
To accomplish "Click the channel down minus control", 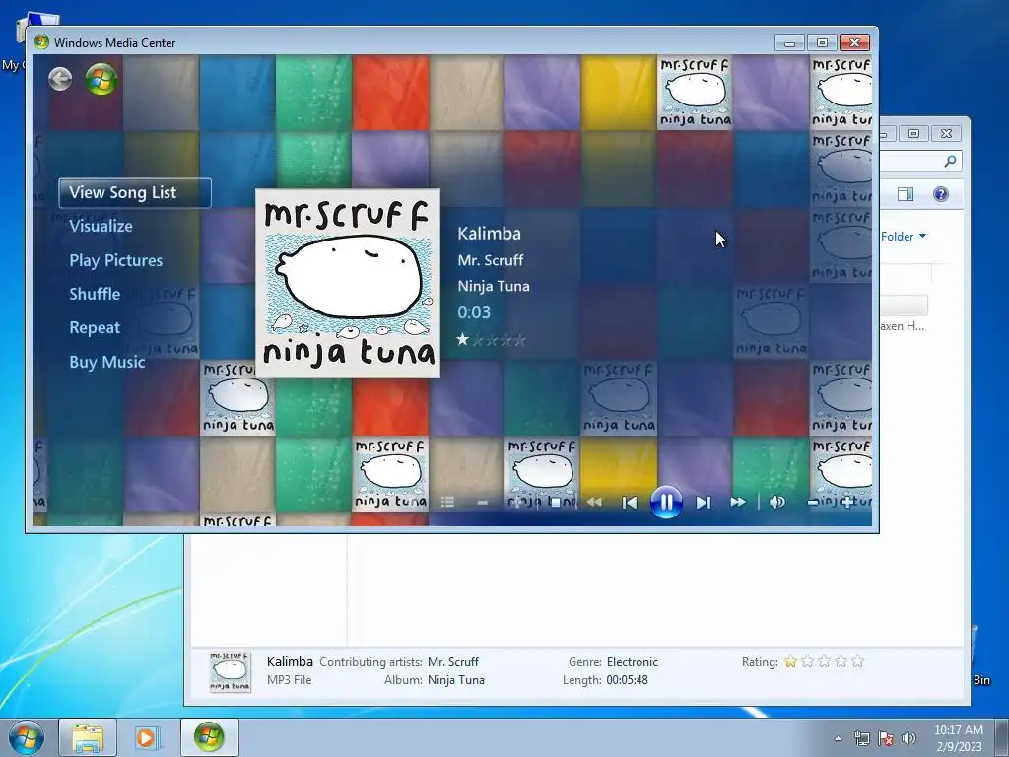I will [x=483, y=502].
